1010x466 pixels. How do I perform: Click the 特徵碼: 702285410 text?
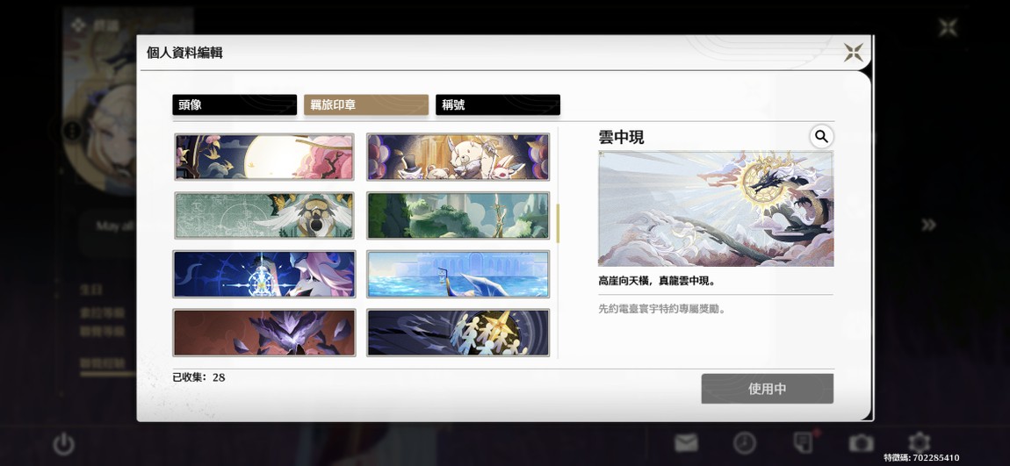coord(921,457)
